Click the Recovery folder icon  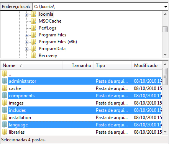(34, 56)
